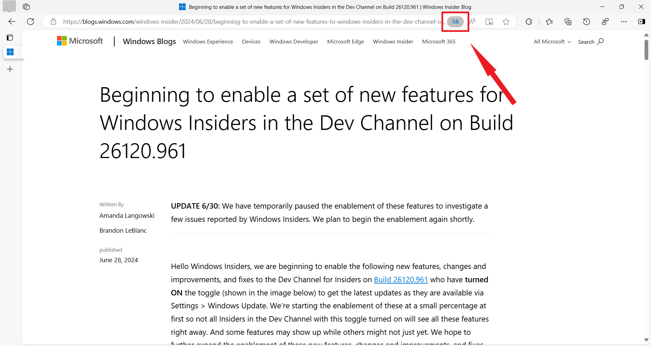Viewport: 651px width, 346px height.
Task: Open the Favorites list icon
Action: click(x=549, y=22)
